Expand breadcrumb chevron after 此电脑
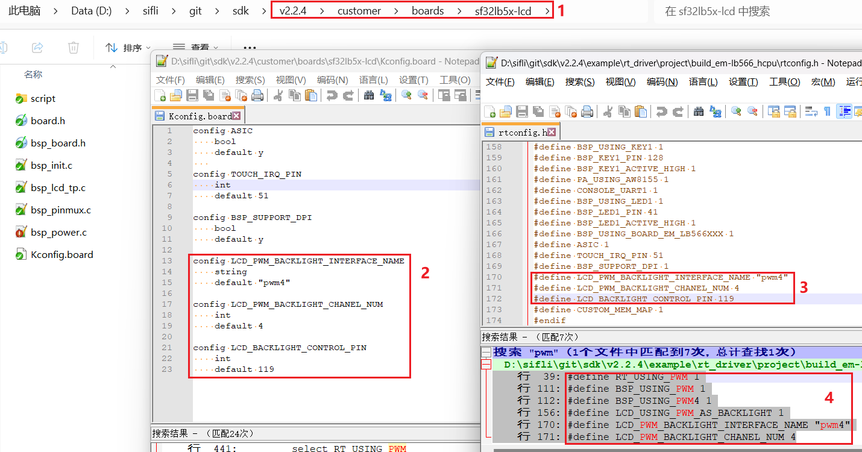862x452 pixels. pyautogui.click(x=55, y=11)
